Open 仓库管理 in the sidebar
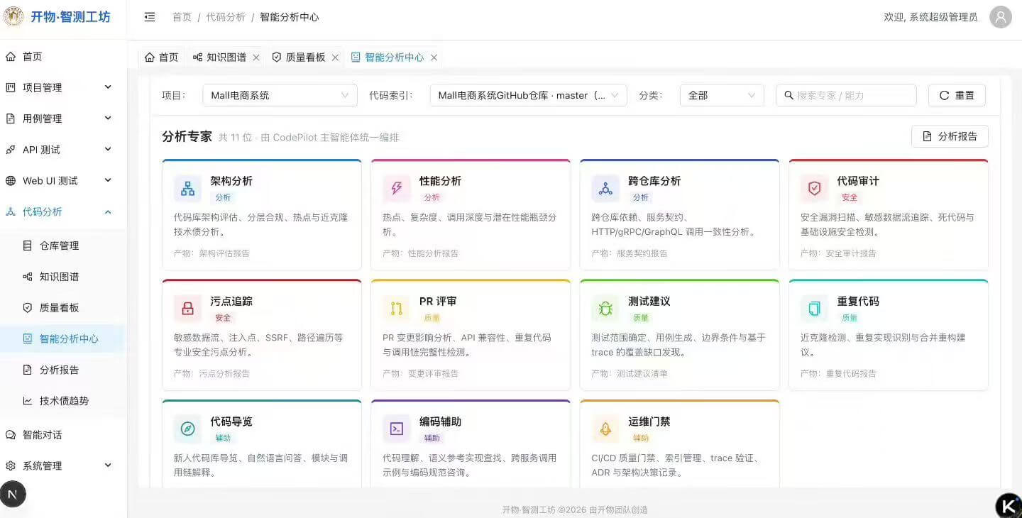 (63, 246)
